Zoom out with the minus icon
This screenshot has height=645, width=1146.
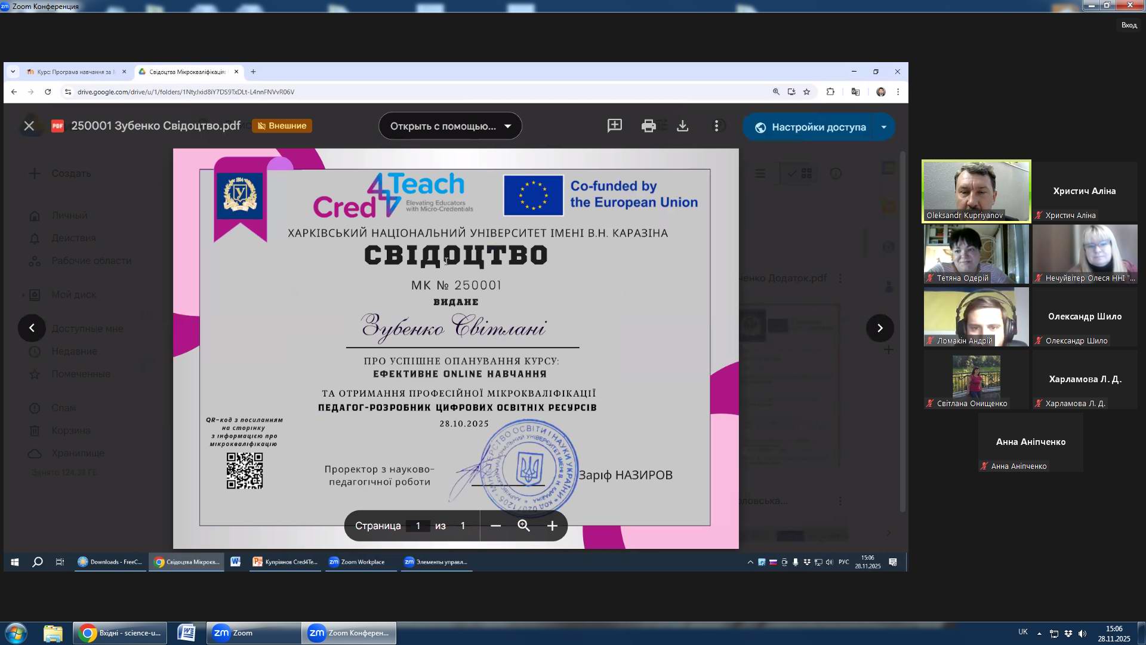tap(495, 526)
